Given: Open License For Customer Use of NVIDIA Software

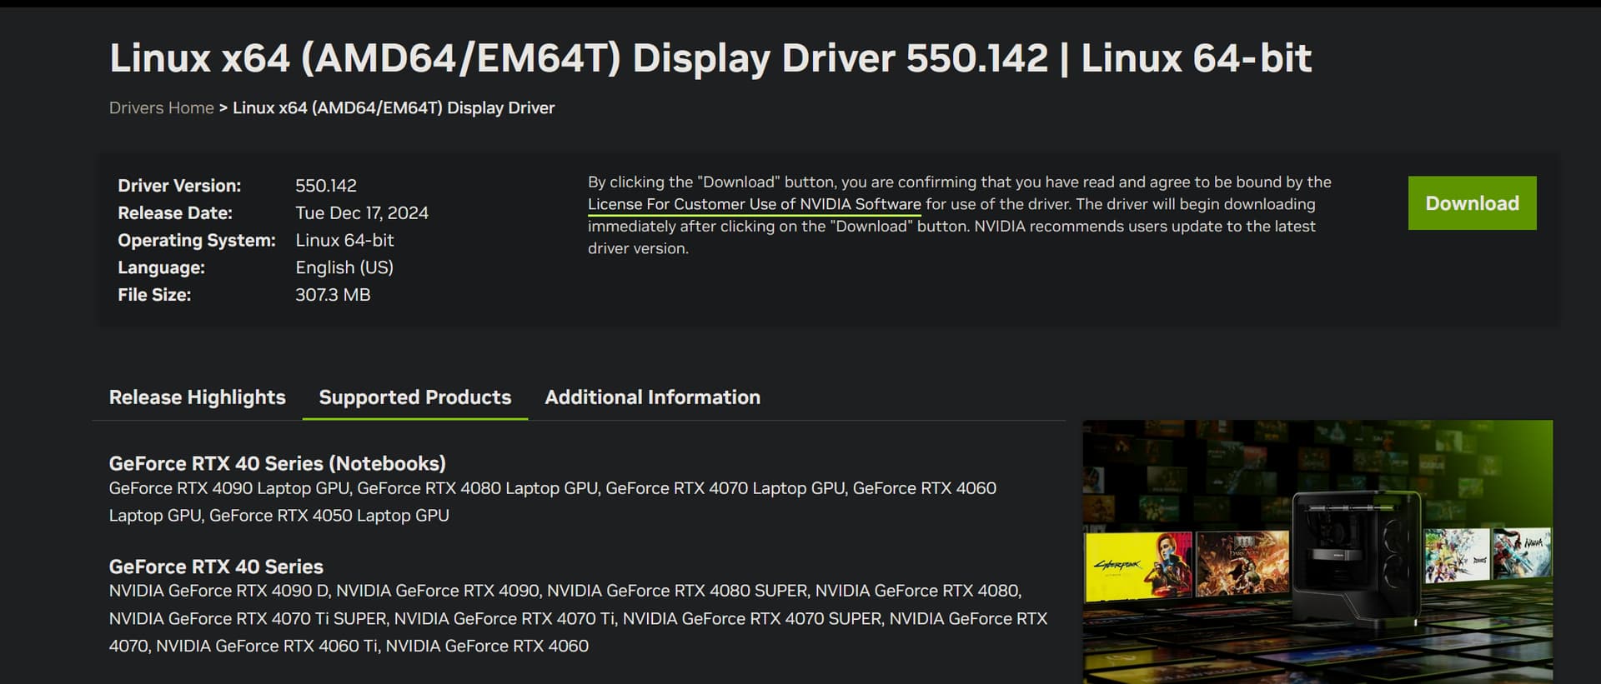Looking at the screenshot, I should point(754,204).
